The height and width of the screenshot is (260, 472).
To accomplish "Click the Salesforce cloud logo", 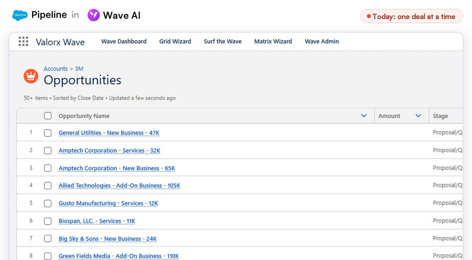I will pos(20,15).
